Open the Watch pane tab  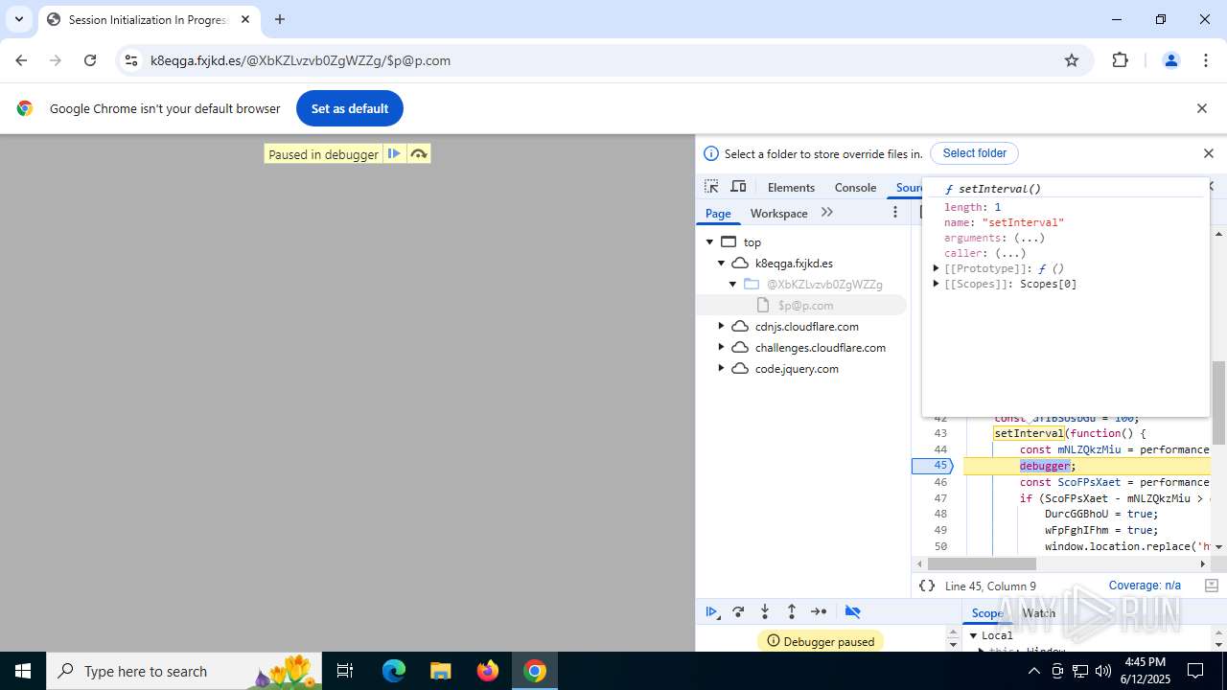[x=1038, y=613]
